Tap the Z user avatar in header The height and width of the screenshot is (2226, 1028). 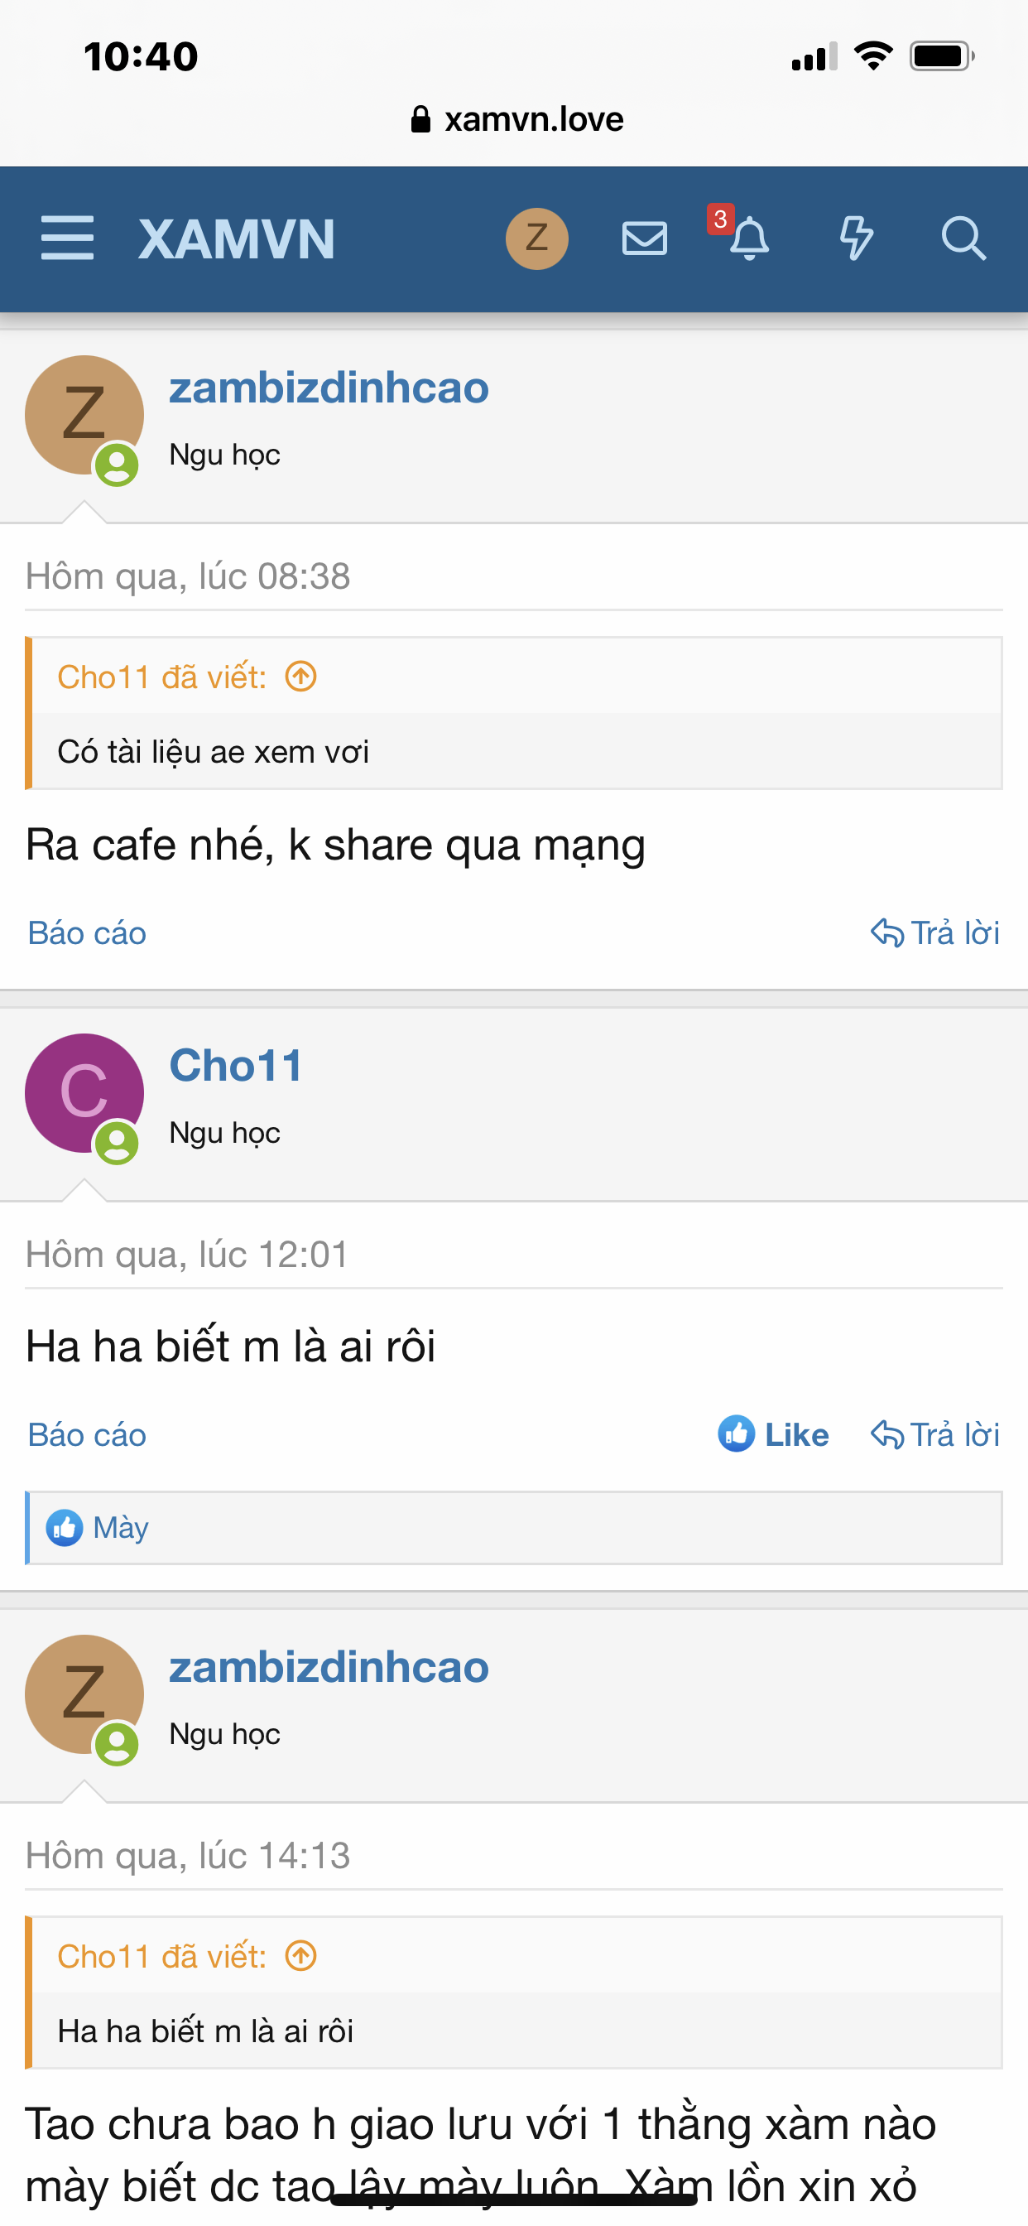pos(536,238)
